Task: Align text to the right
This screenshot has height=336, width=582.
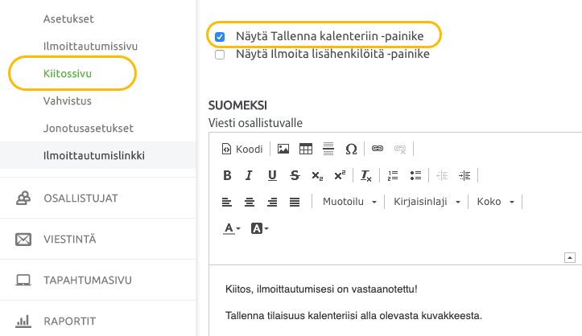Action: click(272, 202)
